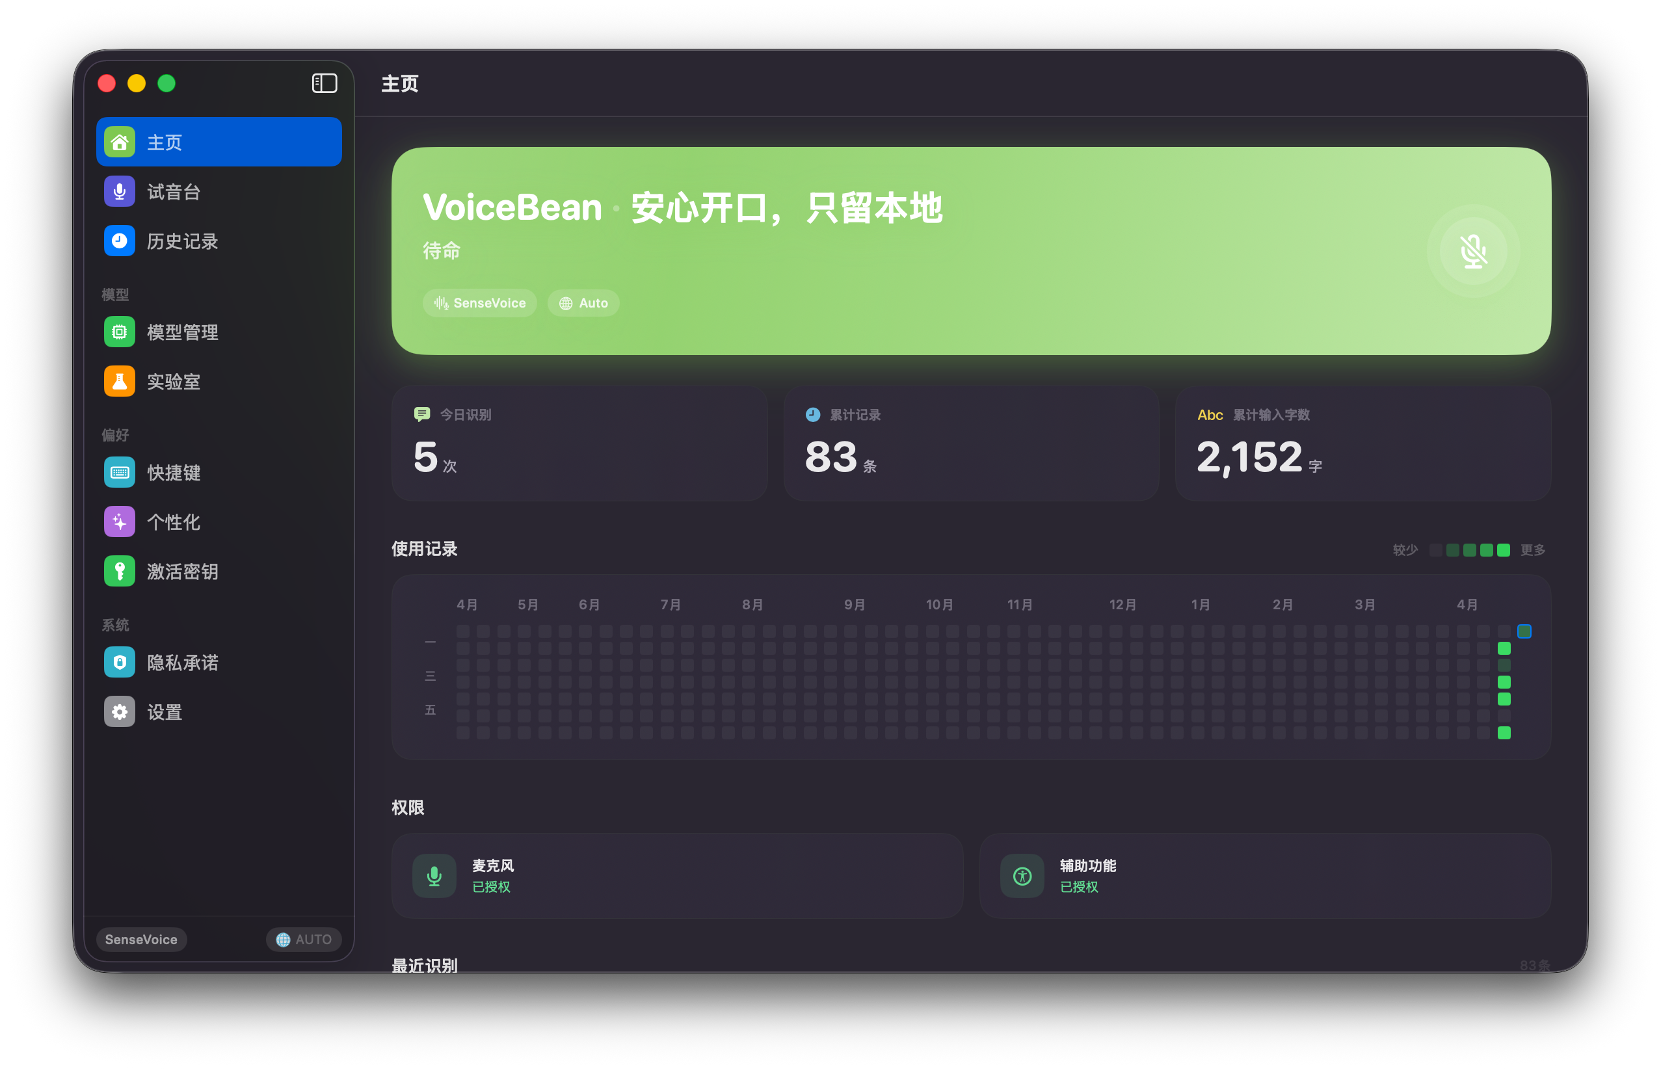Toggle the muted microphone button in banner
Viewport: 1661px width, 1069px height.
pos(1473,252)
